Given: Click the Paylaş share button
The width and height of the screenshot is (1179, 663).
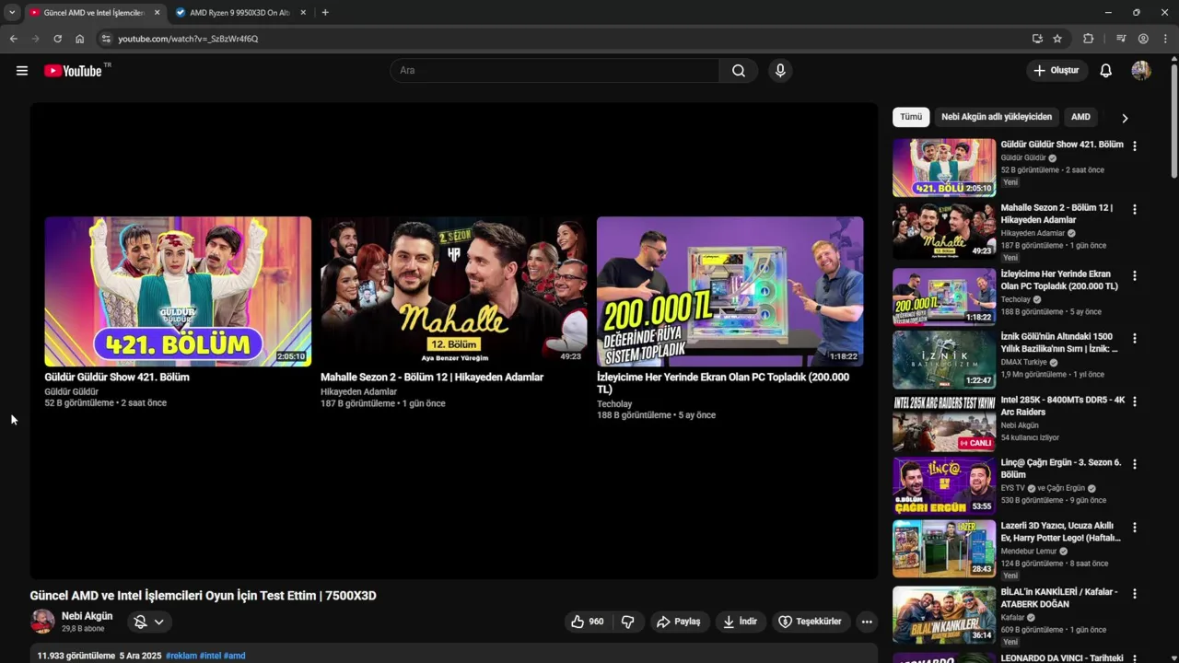Looking at the screenshot, I should click(678, 622).
